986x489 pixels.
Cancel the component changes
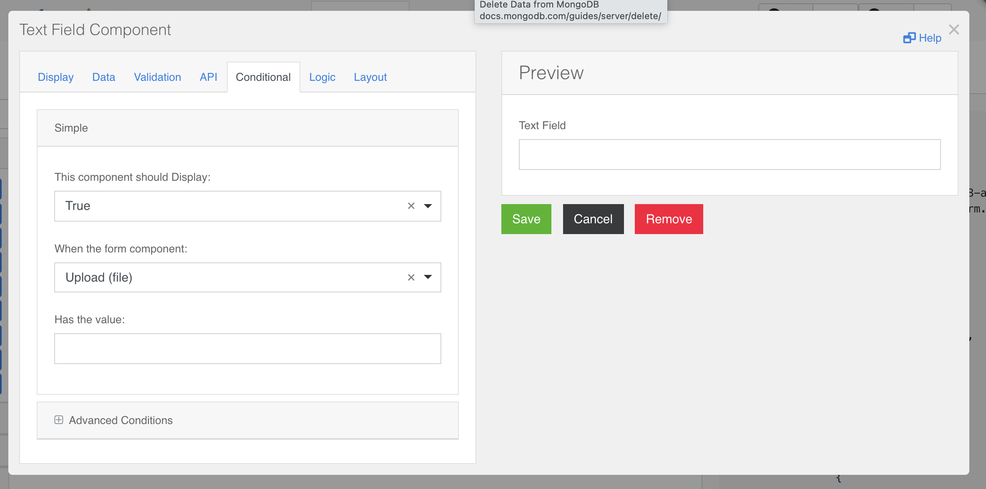(x=593, y=219)
